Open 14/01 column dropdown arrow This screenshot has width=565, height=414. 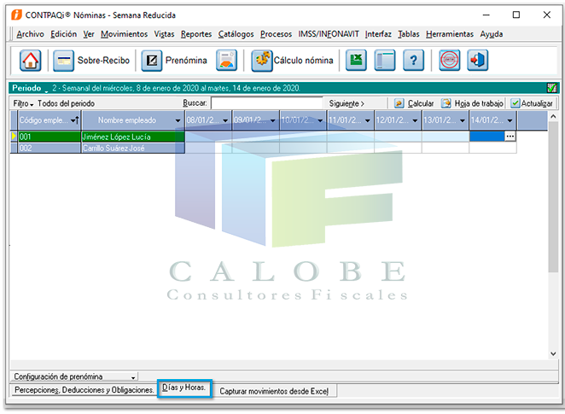(510, 120)
